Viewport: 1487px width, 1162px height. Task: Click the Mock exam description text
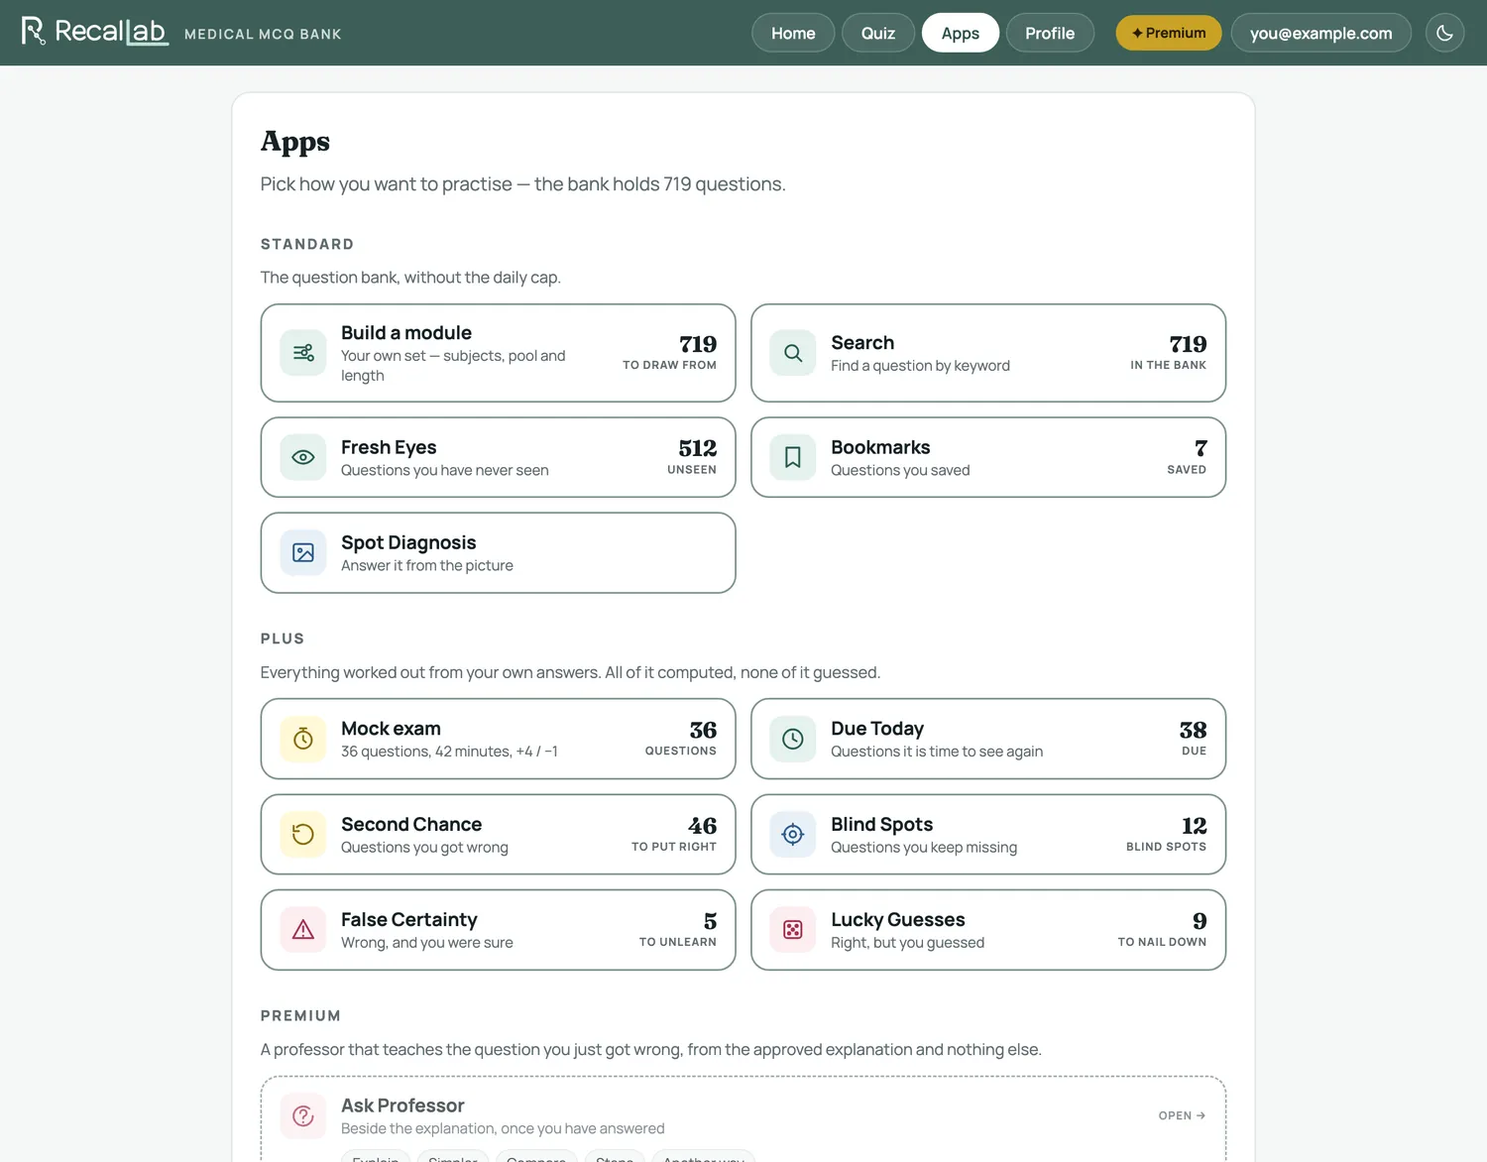point(449,752)
